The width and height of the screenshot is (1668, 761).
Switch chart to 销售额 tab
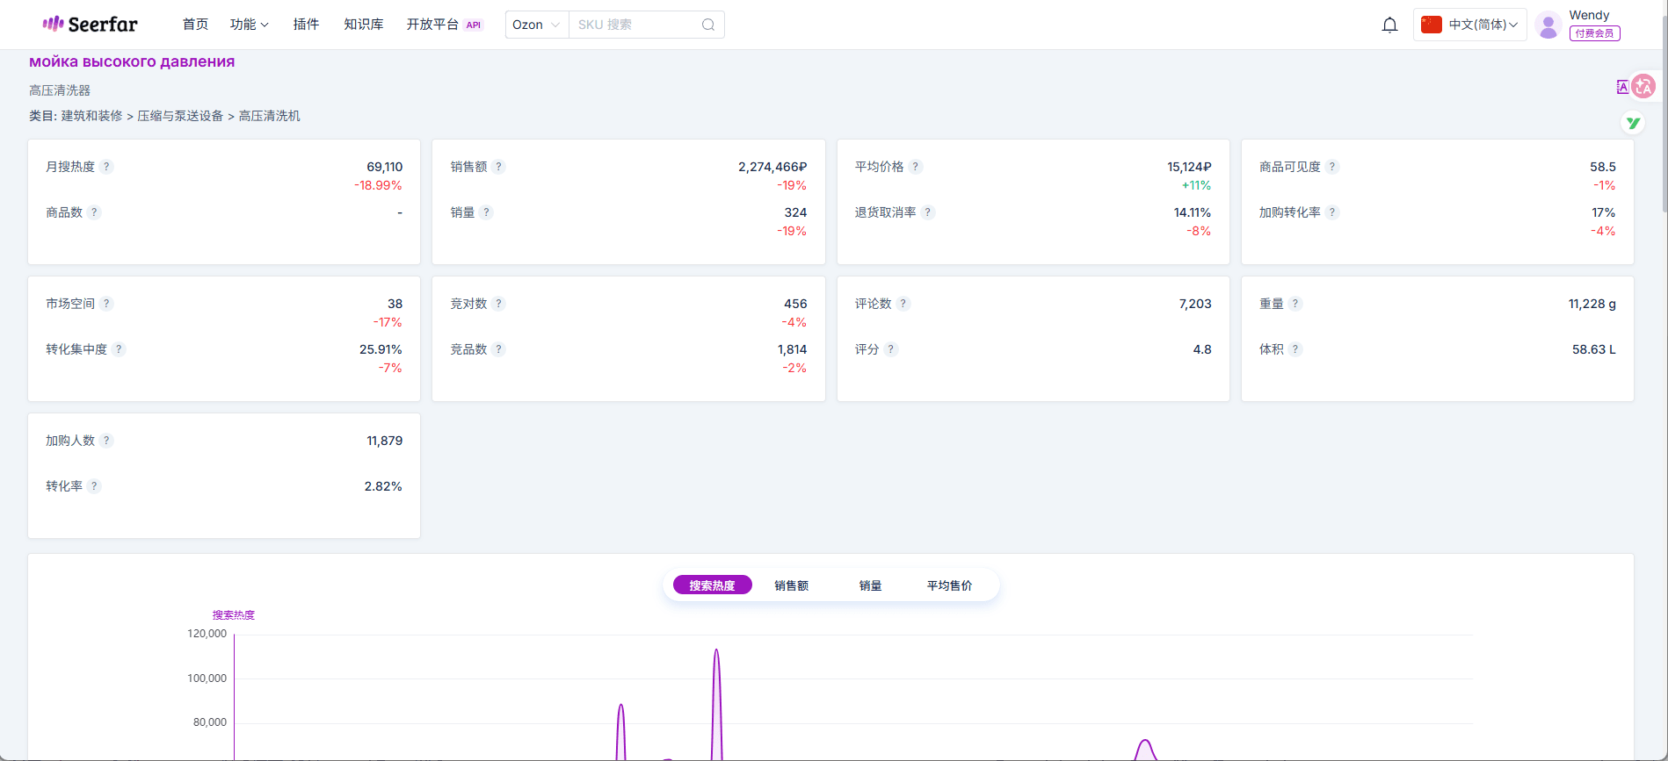(791, 585)
